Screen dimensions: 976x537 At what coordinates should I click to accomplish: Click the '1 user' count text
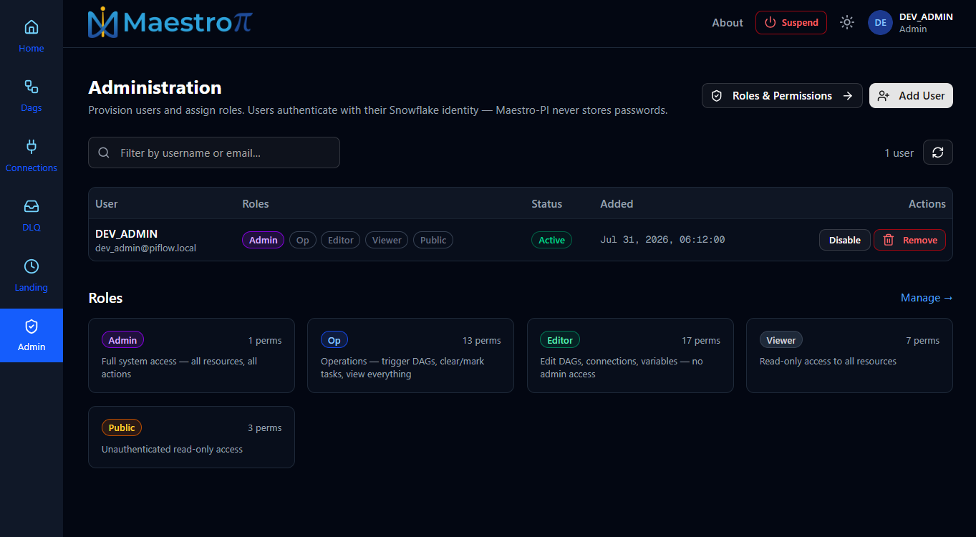click(x=899, y=153)
